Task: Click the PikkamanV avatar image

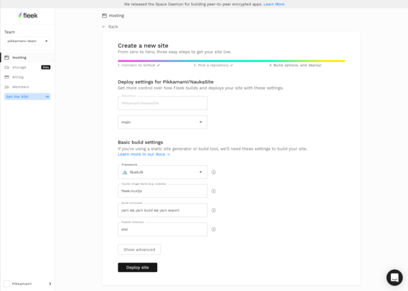Action: click(x=7, y=284)
